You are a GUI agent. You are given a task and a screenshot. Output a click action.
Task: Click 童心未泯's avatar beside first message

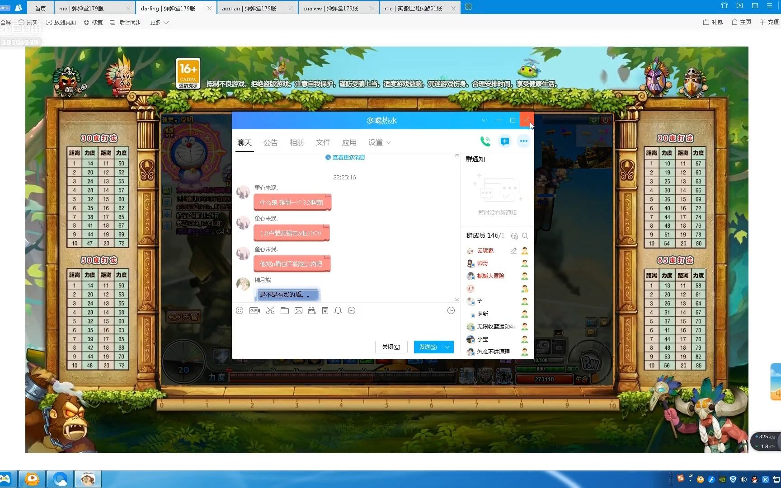(243, 192)
